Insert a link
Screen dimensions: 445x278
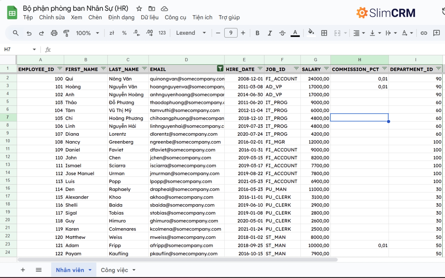pyautogui.click(x=424, y=33)
